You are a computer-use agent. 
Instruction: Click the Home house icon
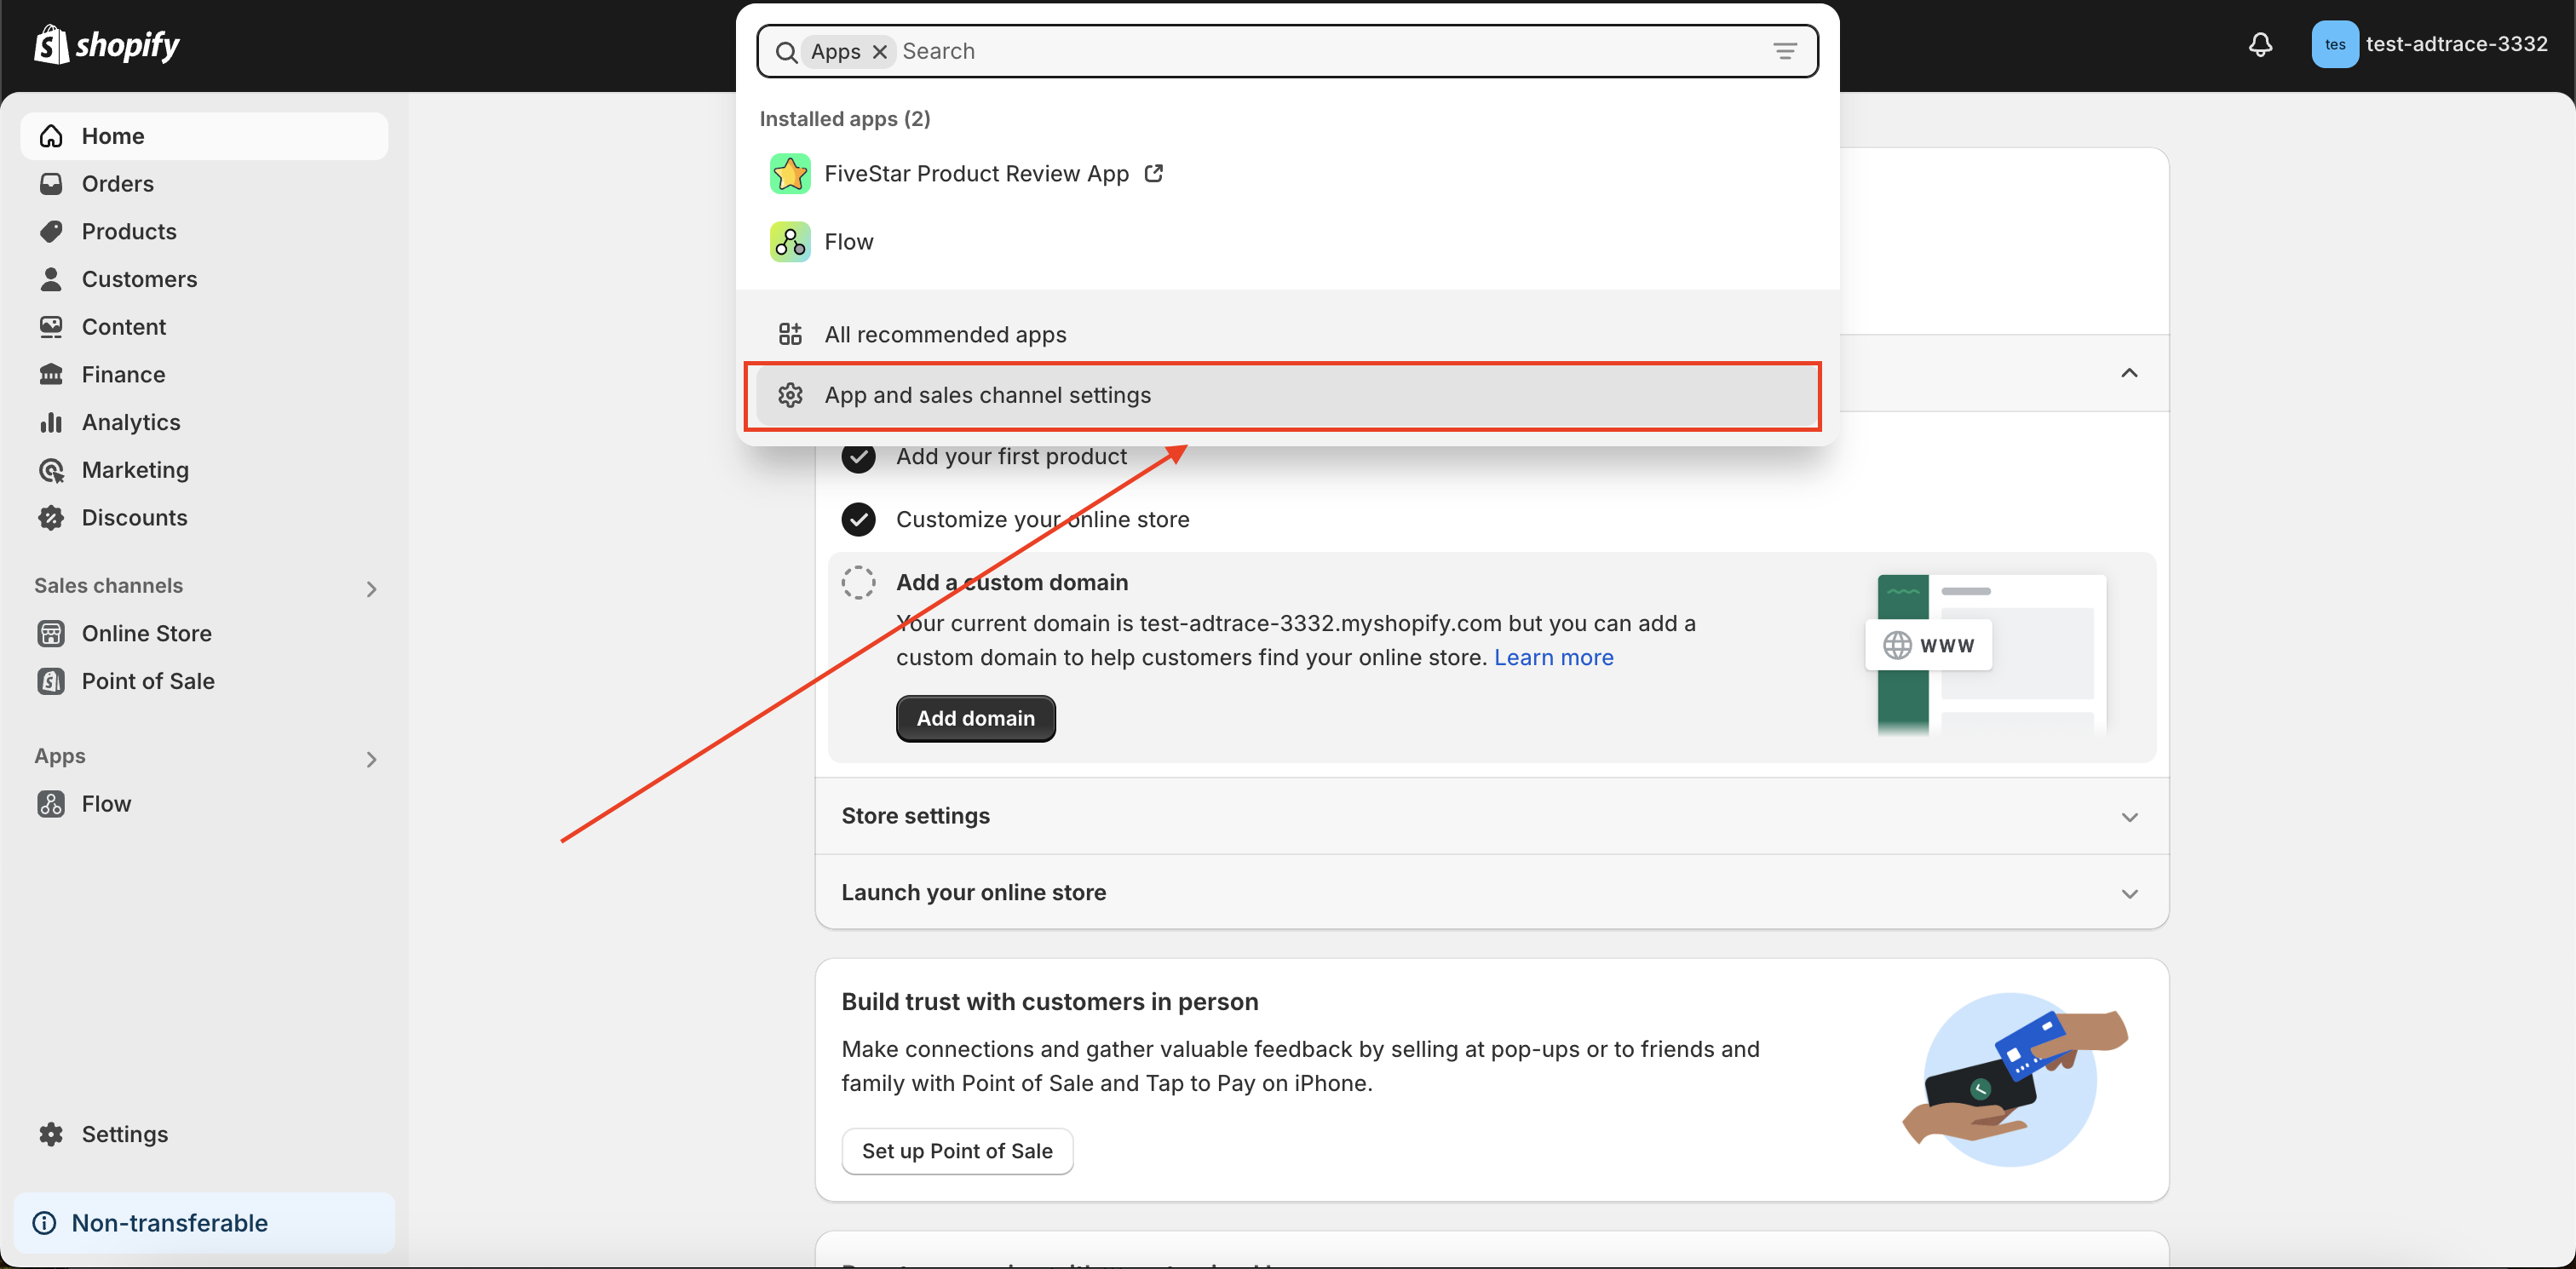pyautogui.click(x=51, y=136)
